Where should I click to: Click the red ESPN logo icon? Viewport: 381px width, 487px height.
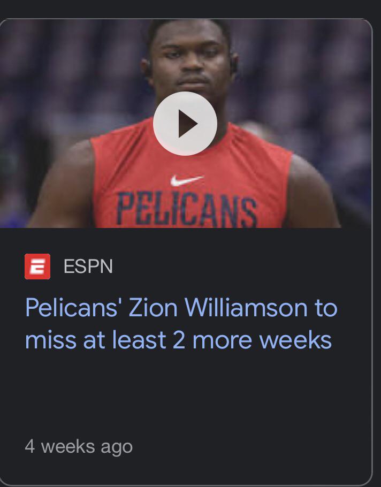37,267
